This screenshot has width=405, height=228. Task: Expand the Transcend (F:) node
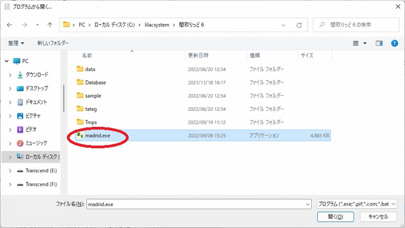pyautogui.click(x=10, y=185)
